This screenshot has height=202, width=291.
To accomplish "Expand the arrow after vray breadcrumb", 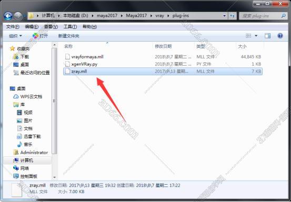I will (168, 16).
